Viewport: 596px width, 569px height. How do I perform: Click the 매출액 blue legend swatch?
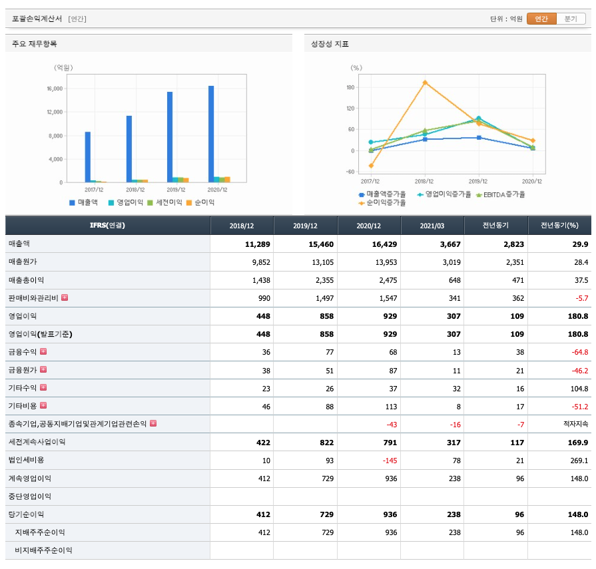point(72,203)
